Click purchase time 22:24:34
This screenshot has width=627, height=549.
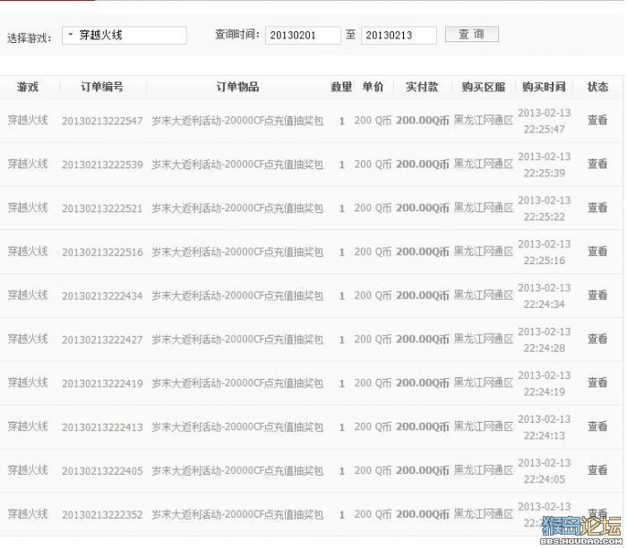pos(545,305)
